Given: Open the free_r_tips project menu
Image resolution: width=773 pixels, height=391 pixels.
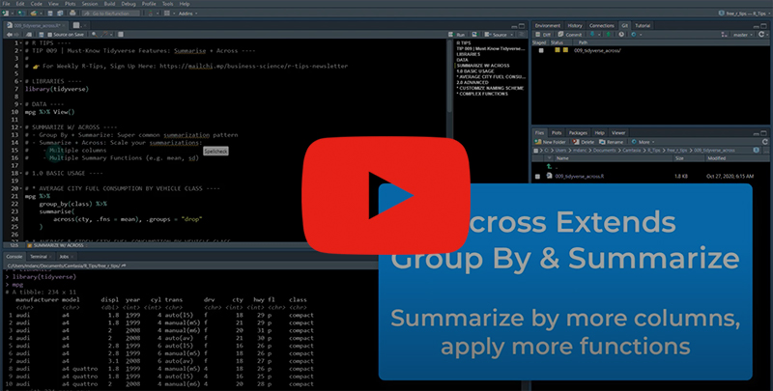Looking at the screenshot, I should pos(743,14).
